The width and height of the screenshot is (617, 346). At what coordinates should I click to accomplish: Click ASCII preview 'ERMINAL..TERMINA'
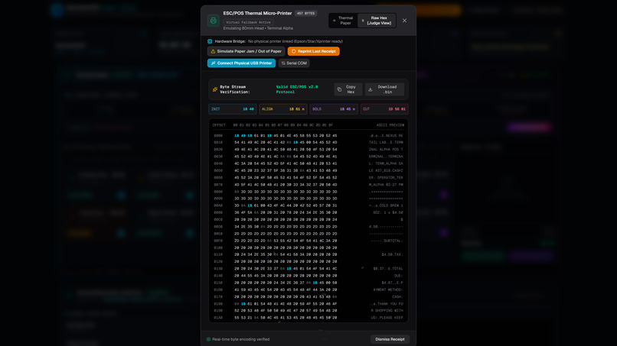pos(386,157)
